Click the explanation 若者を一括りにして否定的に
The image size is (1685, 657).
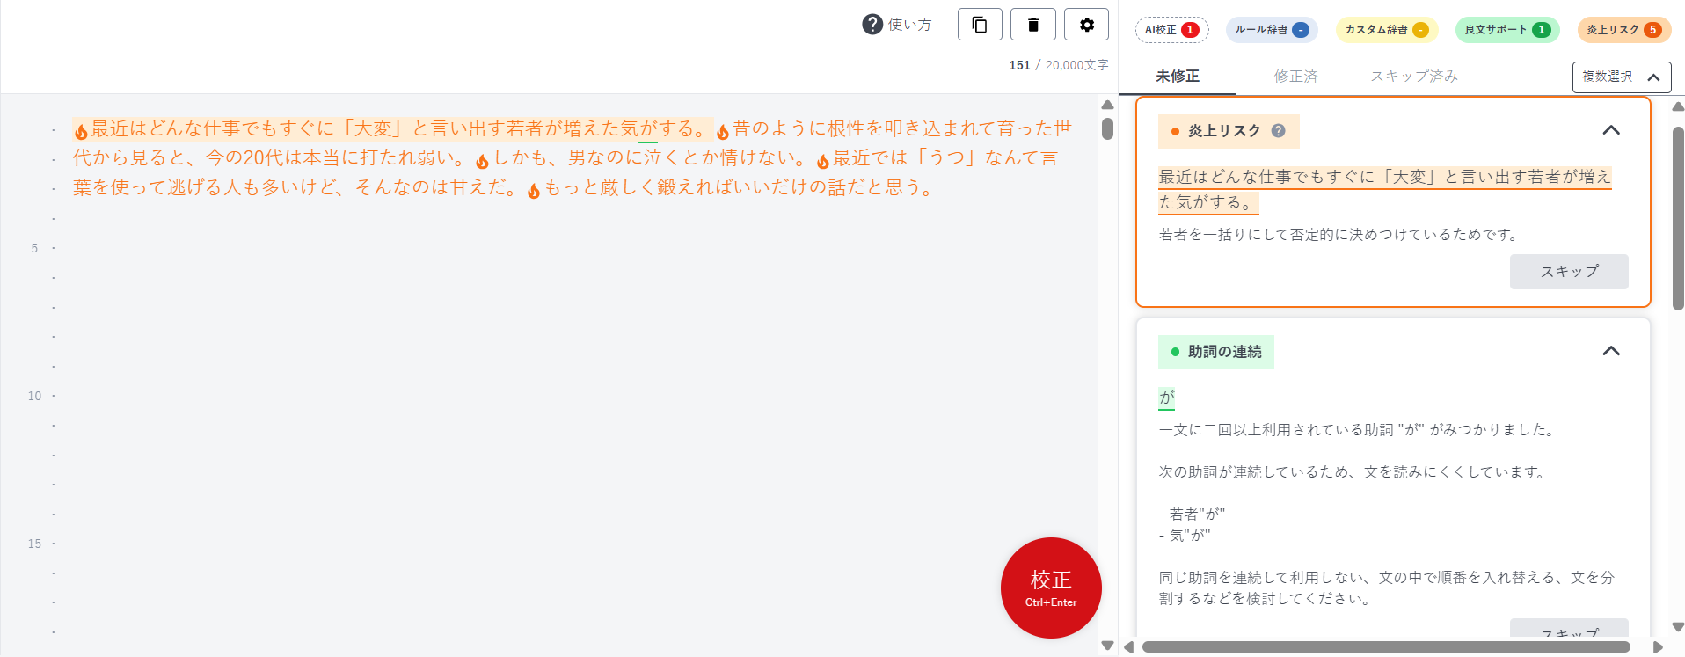pos(1340,235)
